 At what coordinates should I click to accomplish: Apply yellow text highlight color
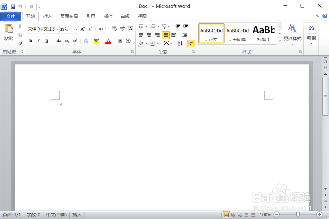[96, 41]
